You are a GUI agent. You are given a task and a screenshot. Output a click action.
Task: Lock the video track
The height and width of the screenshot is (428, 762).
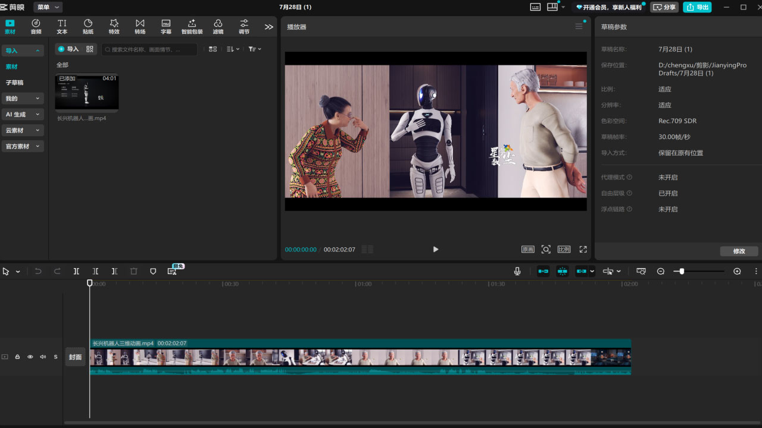tap(17, 357)
